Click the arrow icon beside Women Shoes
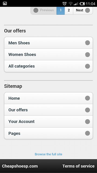This screenshot has height=173, width=97. [x=87, y=55]
